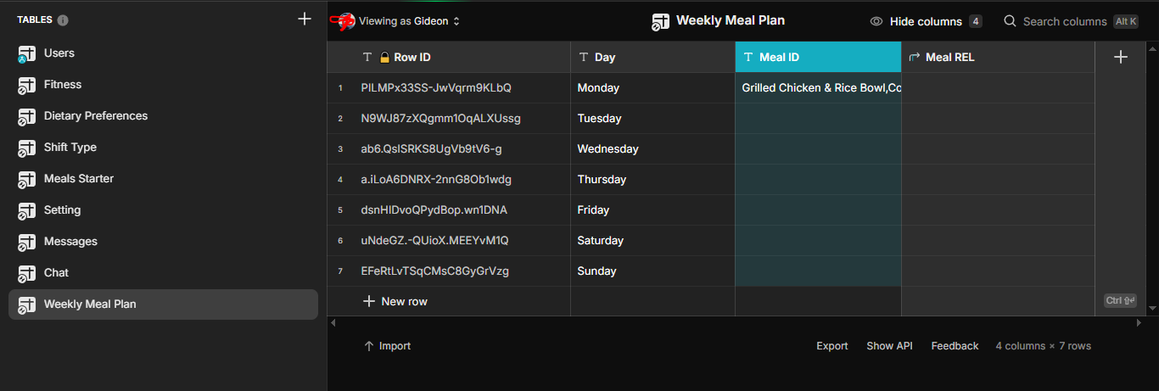Click the Import arrow icon

click(x=368, y=346)
